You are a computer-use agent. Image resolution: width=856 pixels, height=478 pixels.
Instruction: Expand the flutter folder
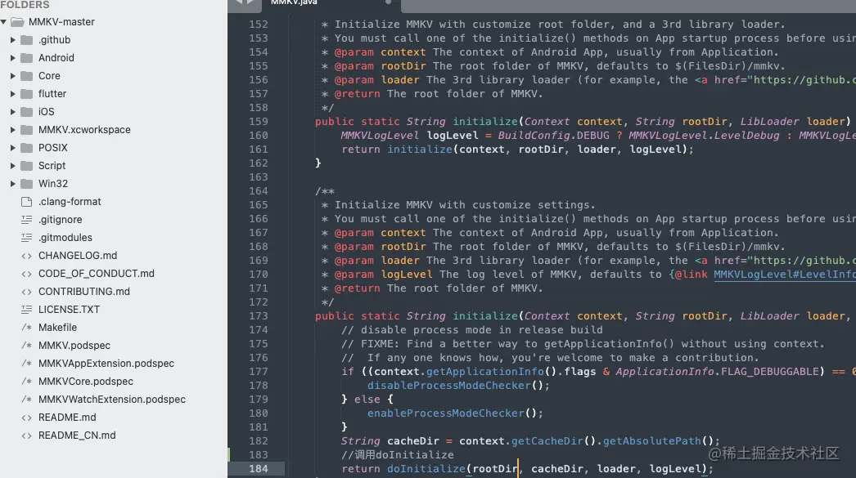[x=12, y=94]
